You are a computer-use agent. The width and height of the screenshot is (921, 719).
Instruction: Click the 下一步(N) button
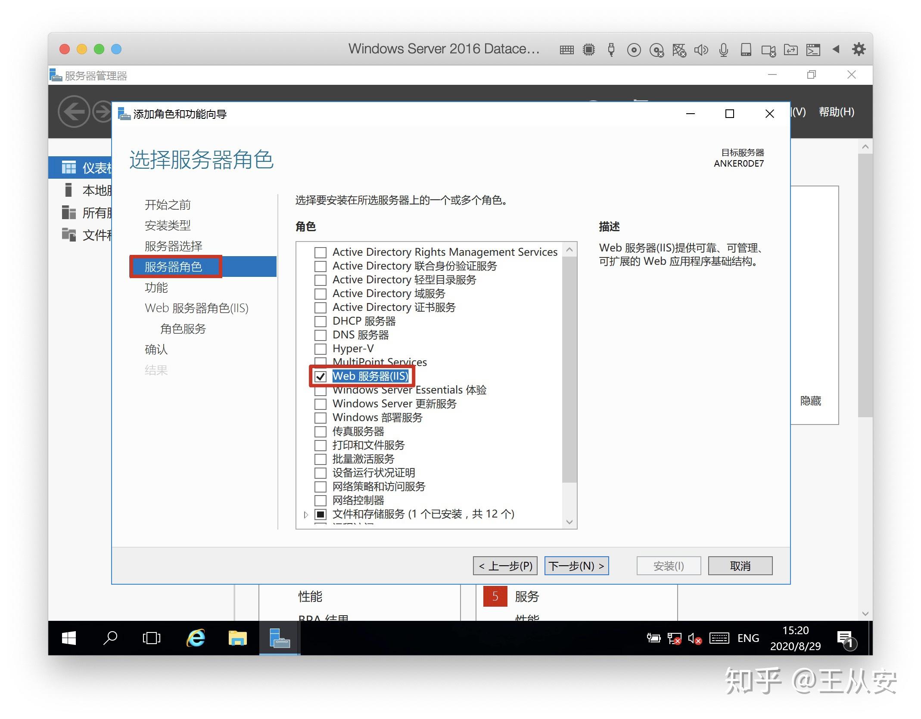576,566
